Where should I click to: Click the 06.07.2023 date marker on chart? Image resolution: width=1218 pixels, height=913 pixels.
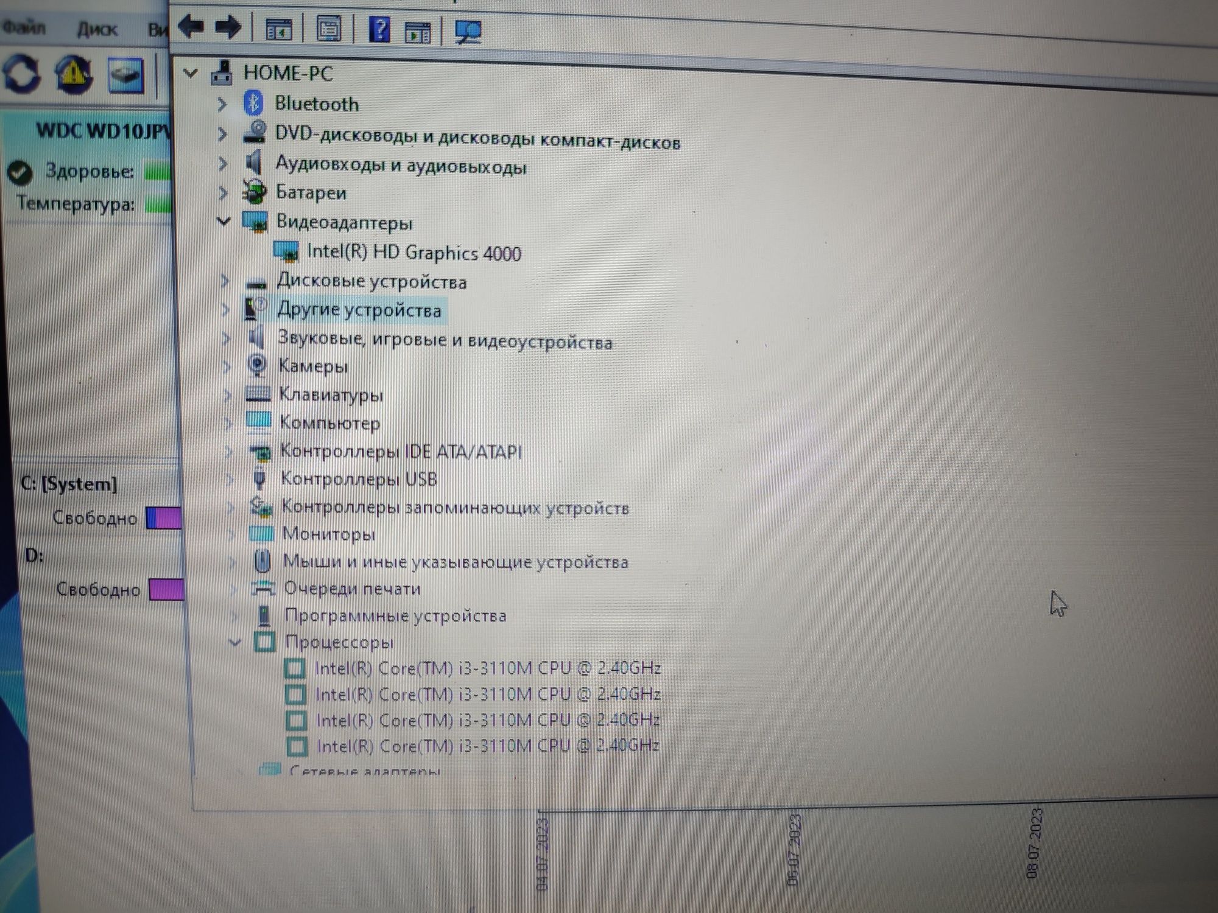click(x=794, y=850)
